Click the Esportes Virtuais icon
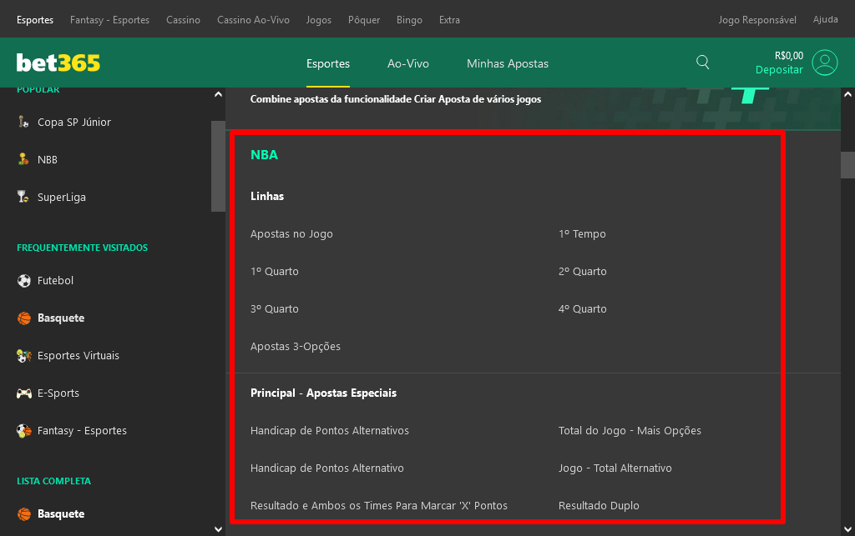The width and height of the screenshot is (855, 536). tap(24, 356)
